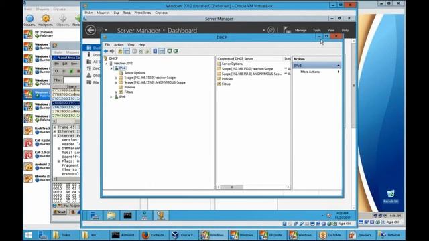Expand the Filters node in tree
This screenshot has width=429, height=241.
coord(116,92)
